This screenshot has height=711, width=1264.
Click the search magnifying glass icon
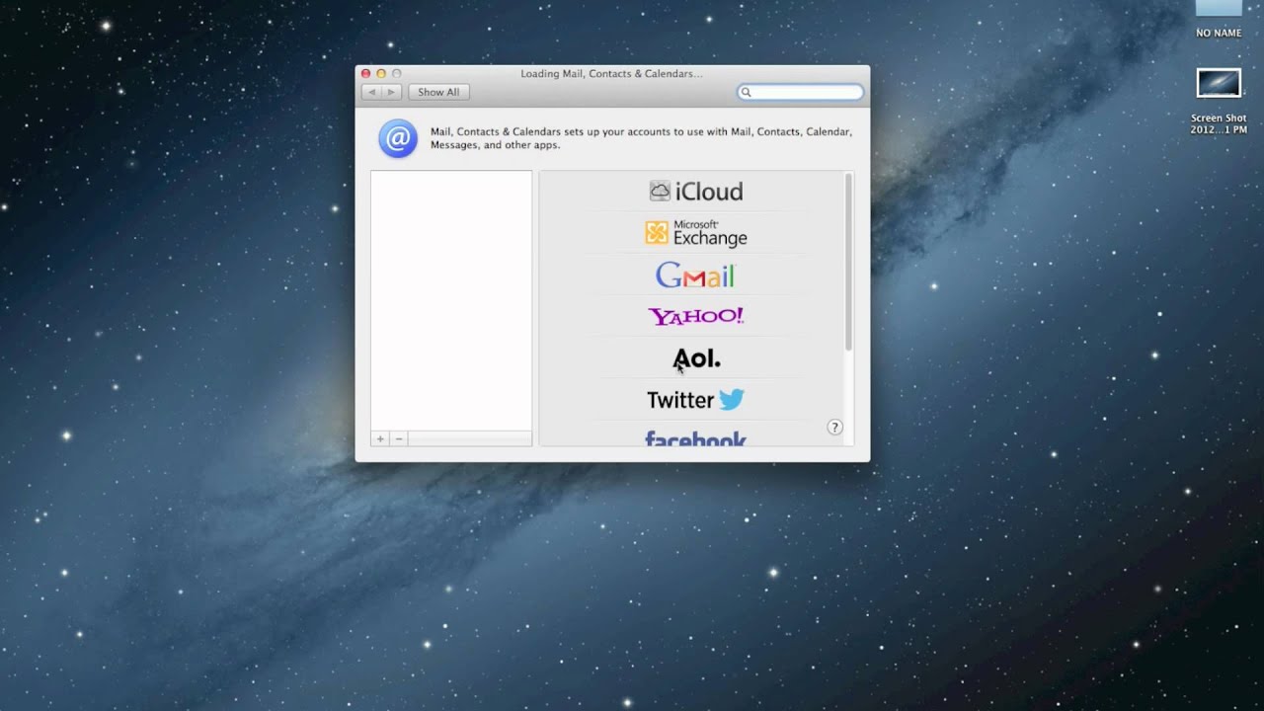click(747, 92)
